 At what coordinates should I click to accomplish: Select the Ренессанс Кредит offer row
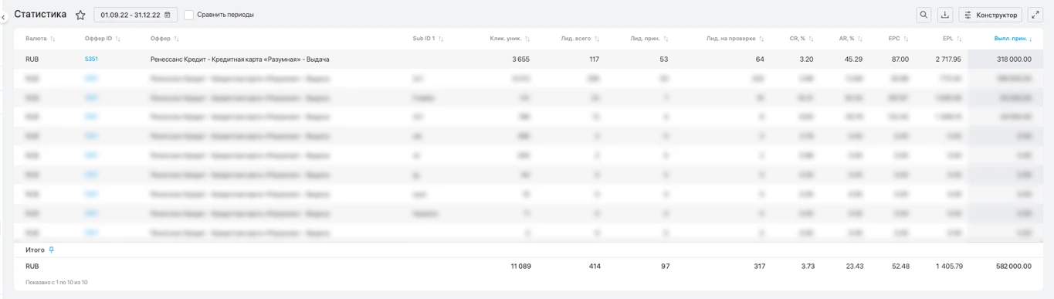click(x=529, y=59)
